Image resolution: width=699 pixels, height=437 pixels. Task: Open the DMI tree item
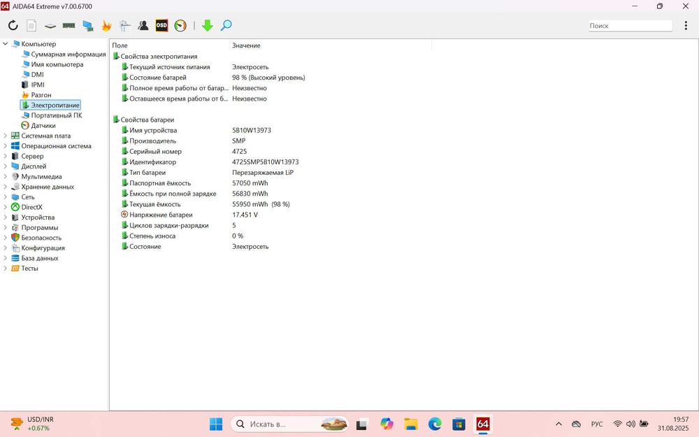point(38,75)
